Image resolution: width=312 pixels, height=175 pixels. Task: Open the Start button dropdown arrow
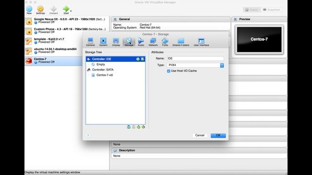click(71, 11)
